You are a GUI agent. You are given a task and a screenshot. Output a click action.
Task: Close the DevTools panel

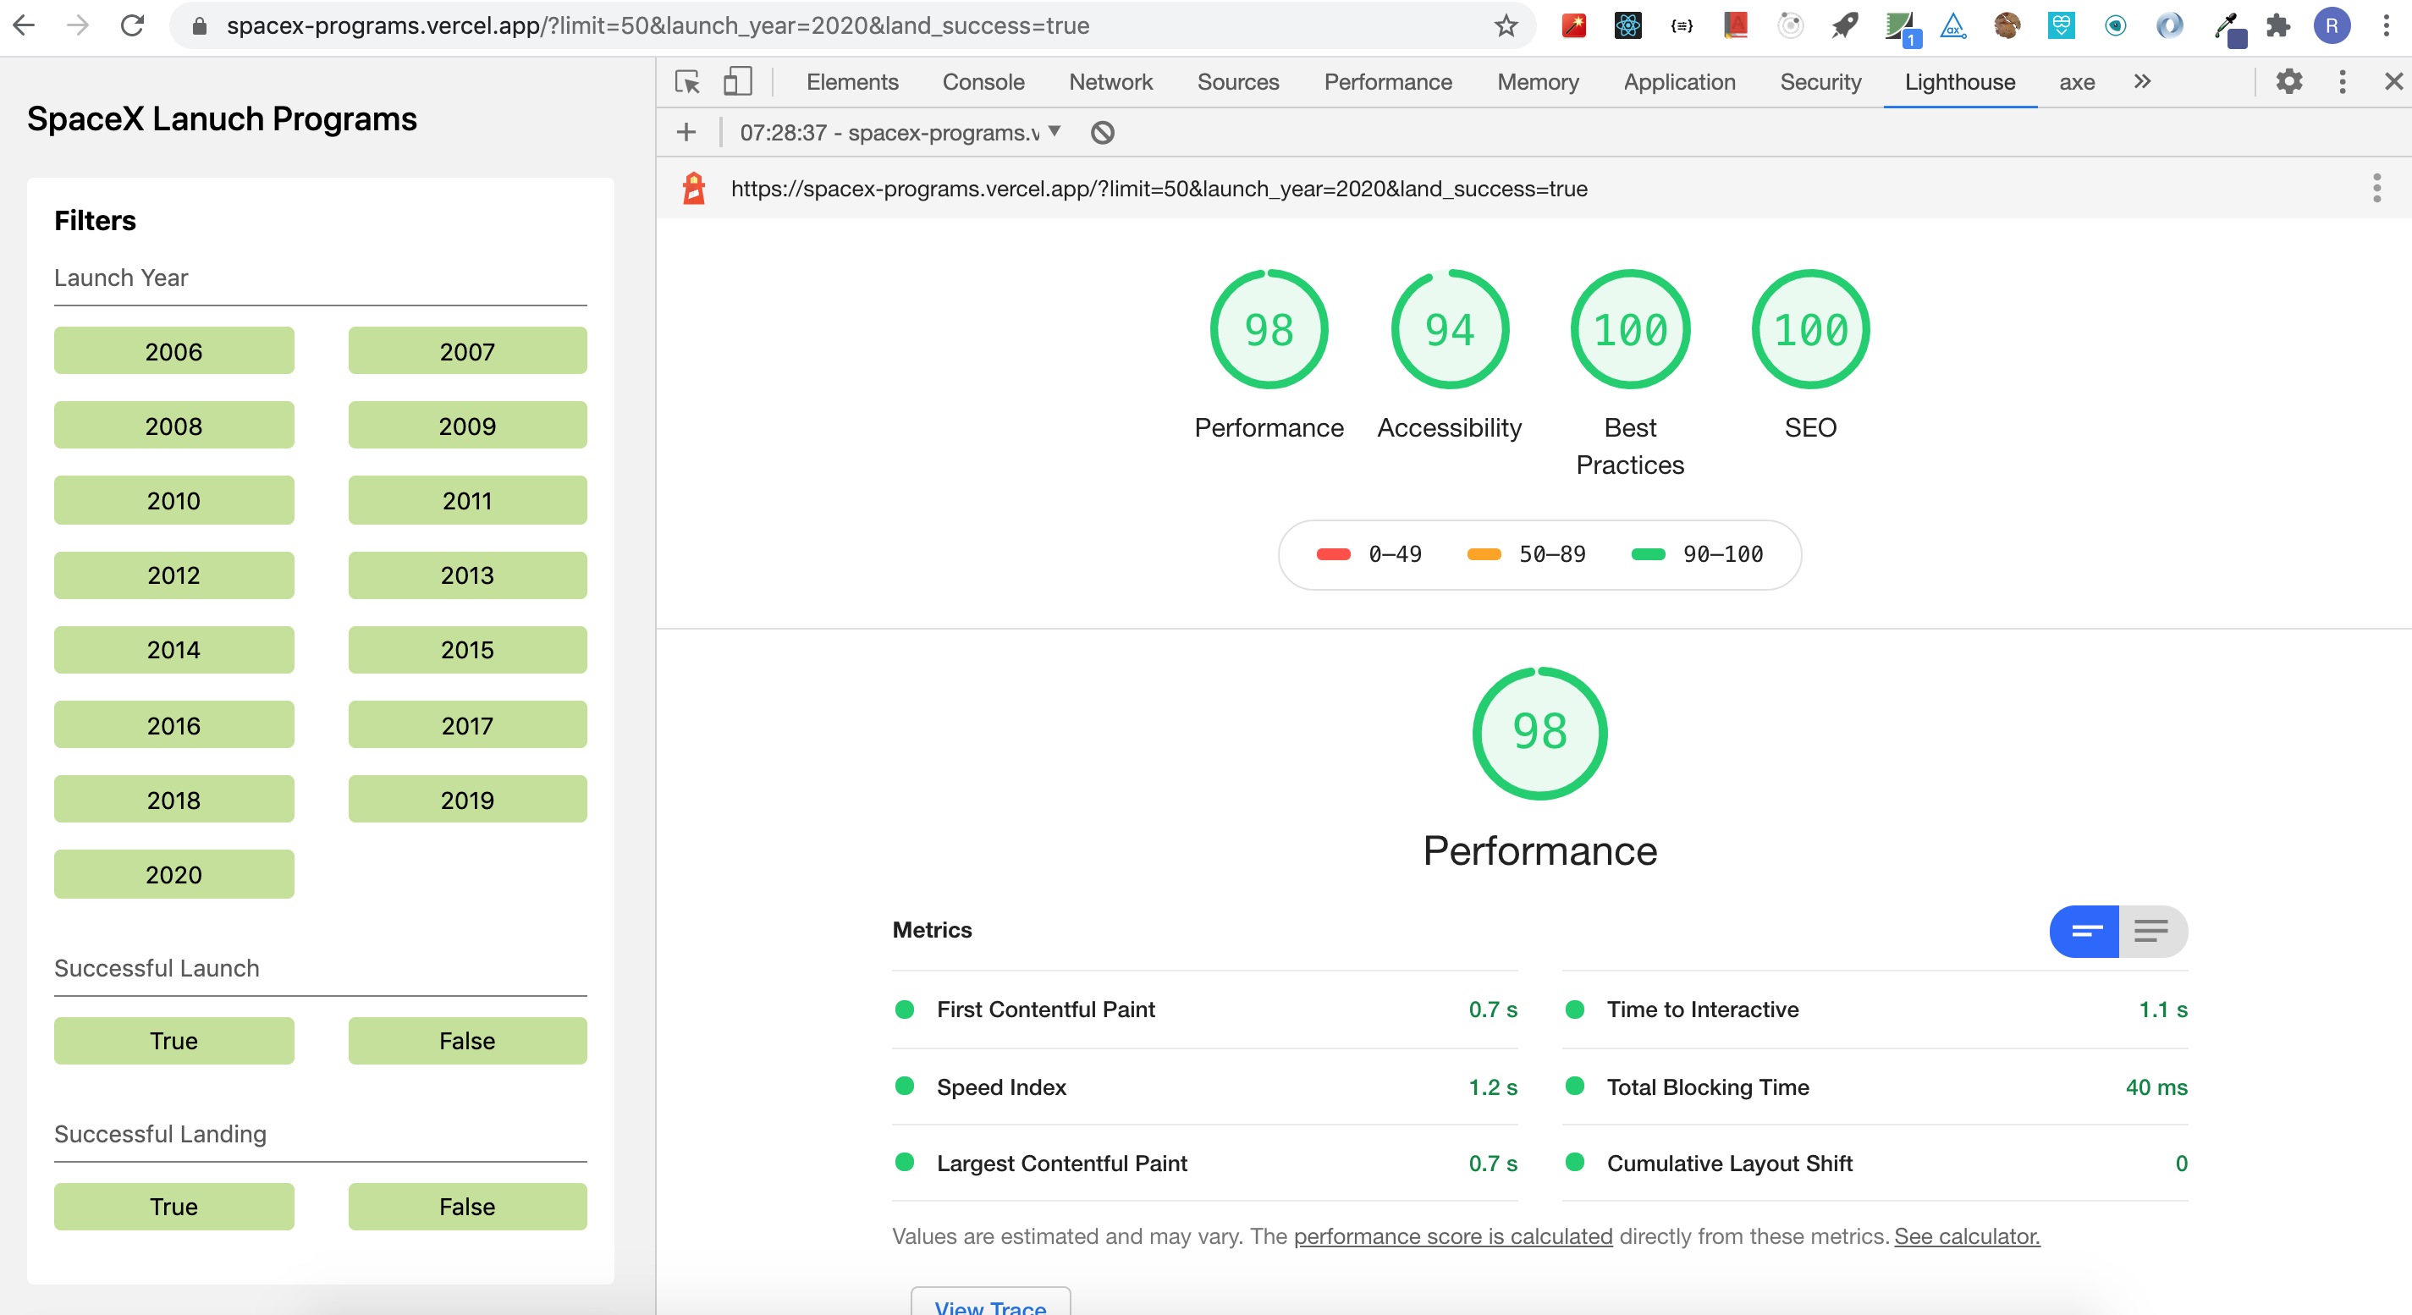pos(2393,81)
